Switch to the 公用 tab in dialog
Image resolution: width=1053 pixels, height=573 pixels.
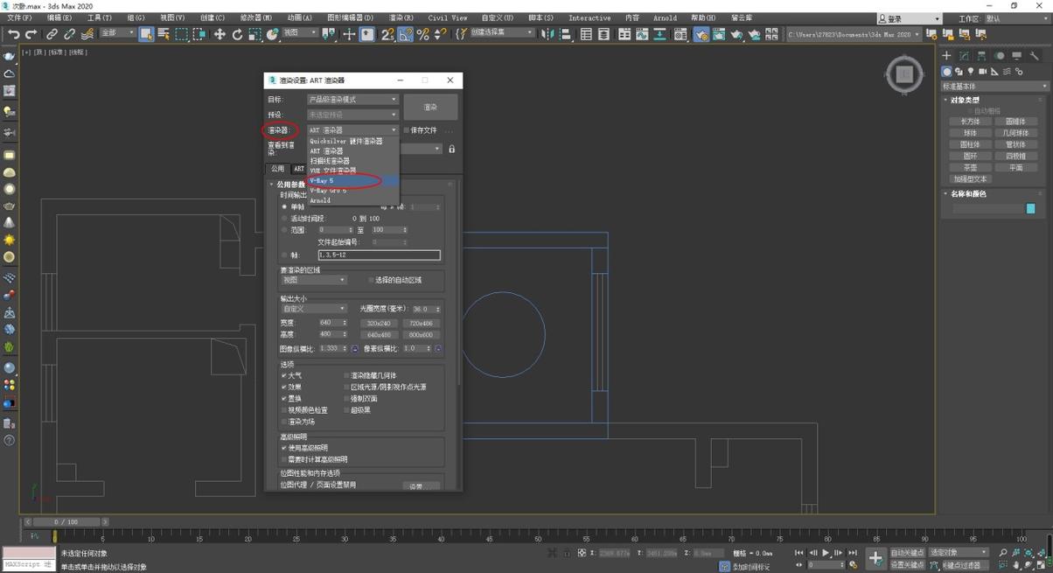click(277, 169)
